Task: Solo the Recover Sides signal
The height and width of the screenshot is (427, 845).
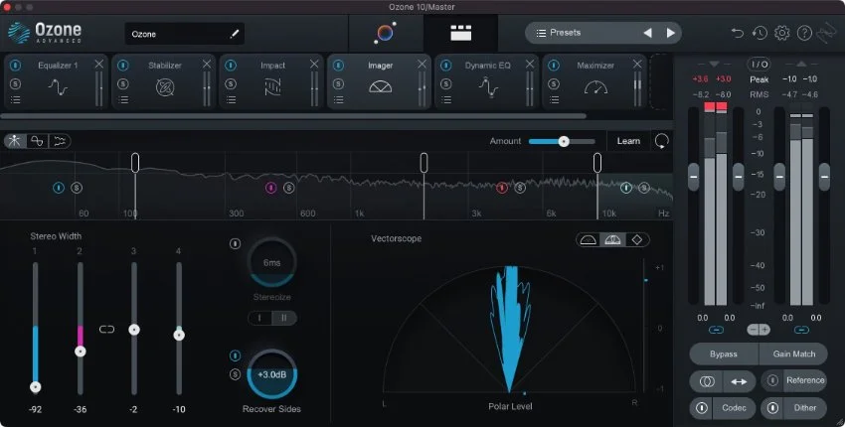Action: [x=235, y=374]
